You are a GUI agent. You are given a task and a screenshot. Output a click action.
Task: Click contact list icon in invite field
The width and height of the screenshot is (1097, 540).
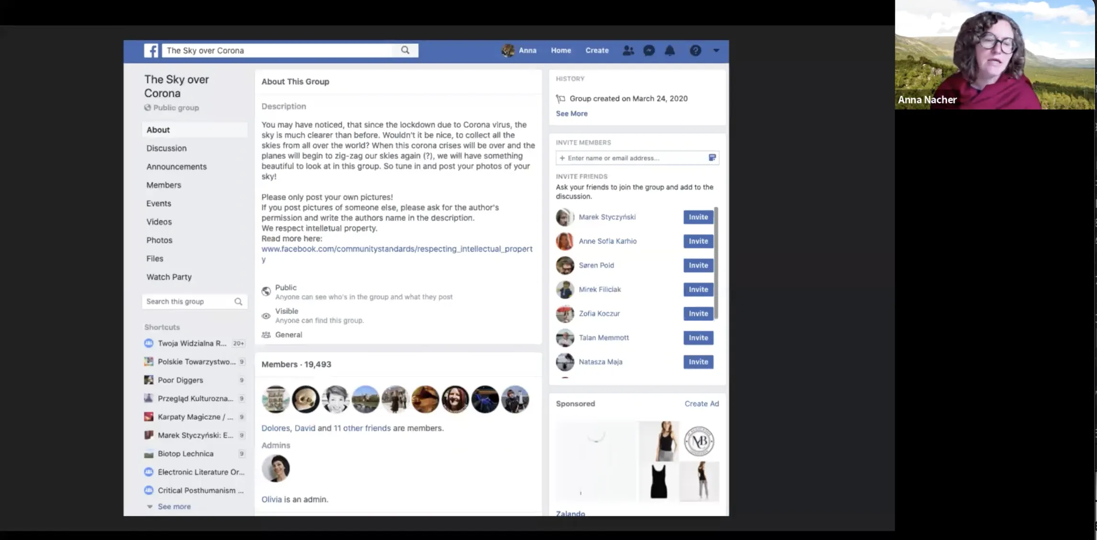712,157
